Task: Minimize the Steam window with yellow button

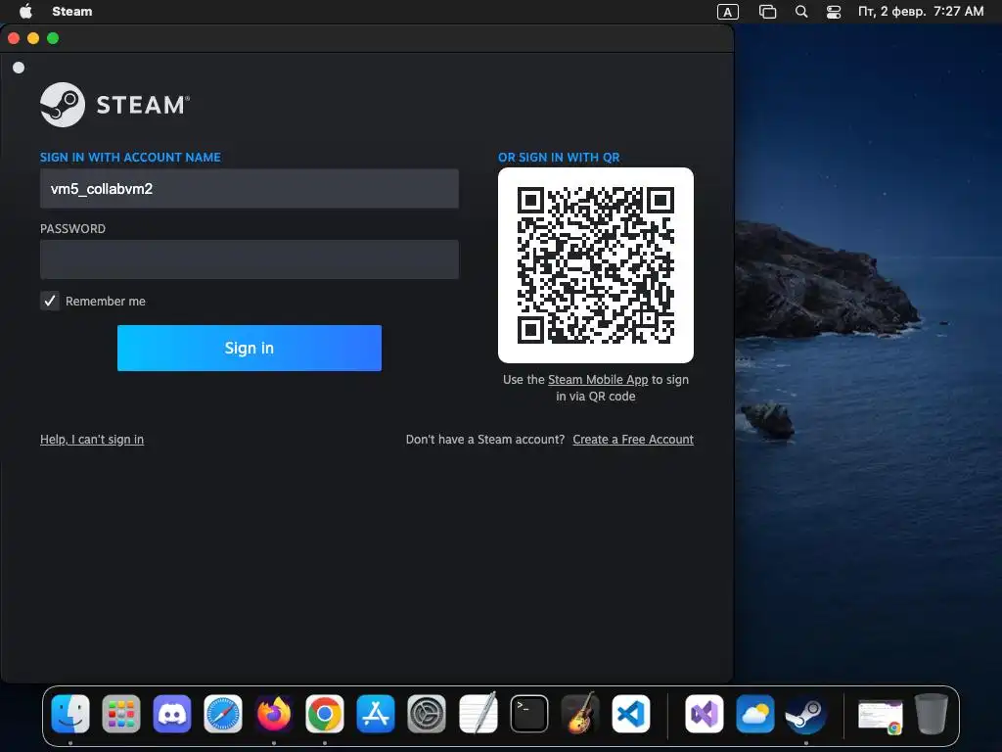Action: (33, 38)
